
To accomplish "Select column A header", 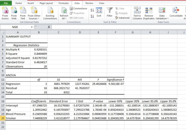I will pos(18,32).
